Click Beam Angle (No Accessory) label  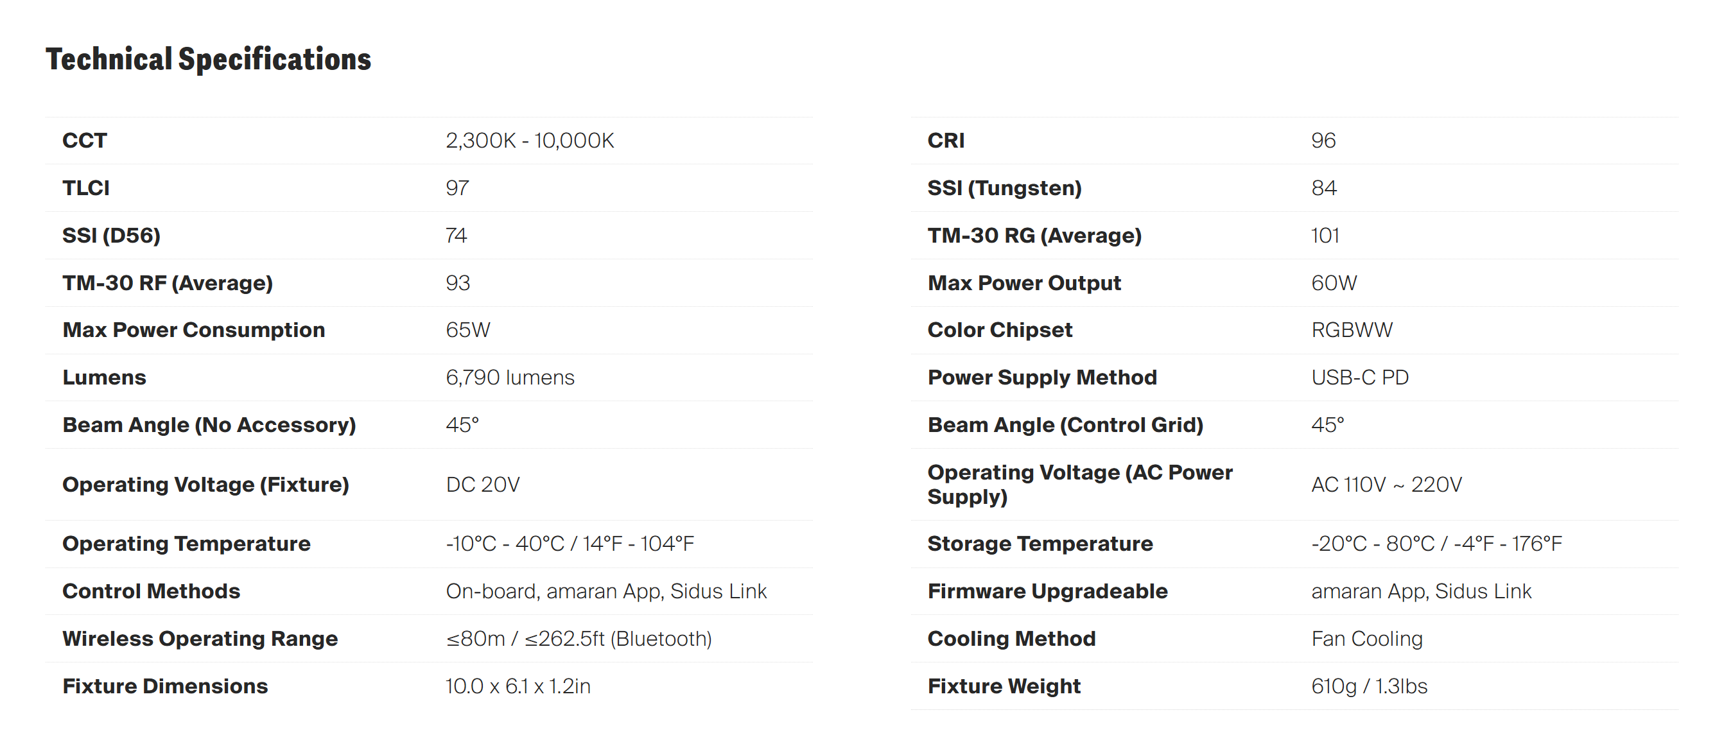coord(209,425)
